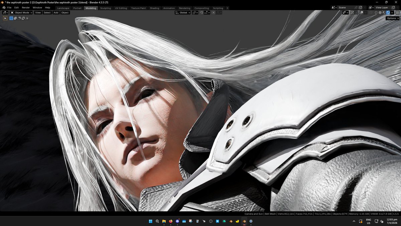Screen dimensions: 401x226
Task: Open the Global transform orientation dropdown
Action: (x=182, y=12)
